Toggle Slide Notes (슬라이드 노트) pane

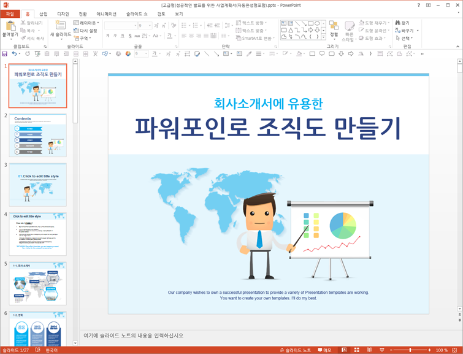(x=296, y=350)
